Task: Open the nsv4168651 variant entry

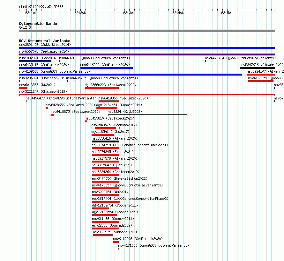Action: pos(266,78)
